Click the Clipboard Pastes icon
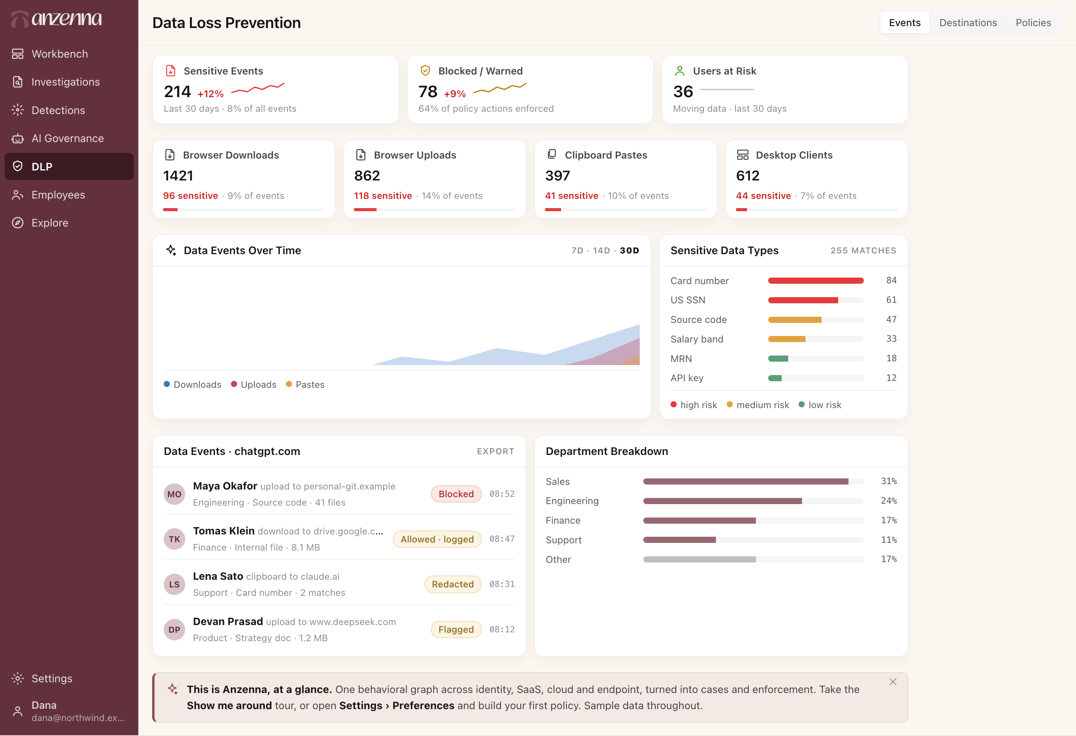 pos(552,154)
